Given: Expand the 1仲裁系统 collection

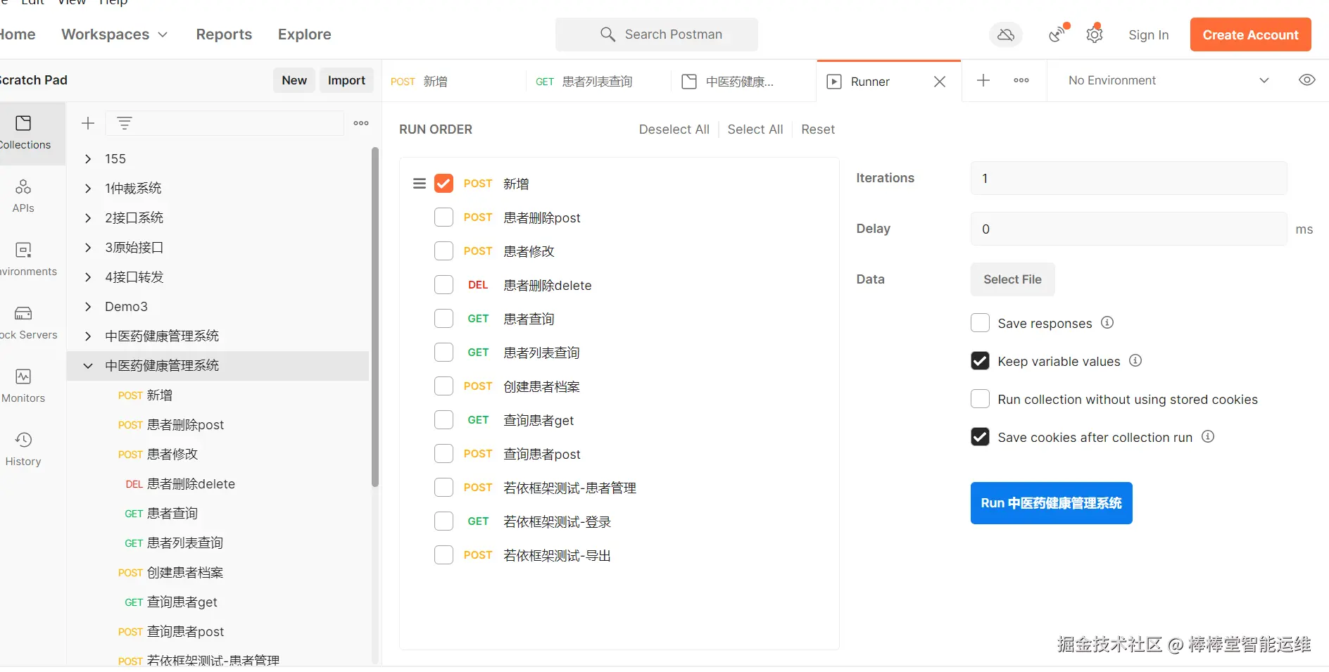Looking at the screenshot, I should (x=88, y=189).
